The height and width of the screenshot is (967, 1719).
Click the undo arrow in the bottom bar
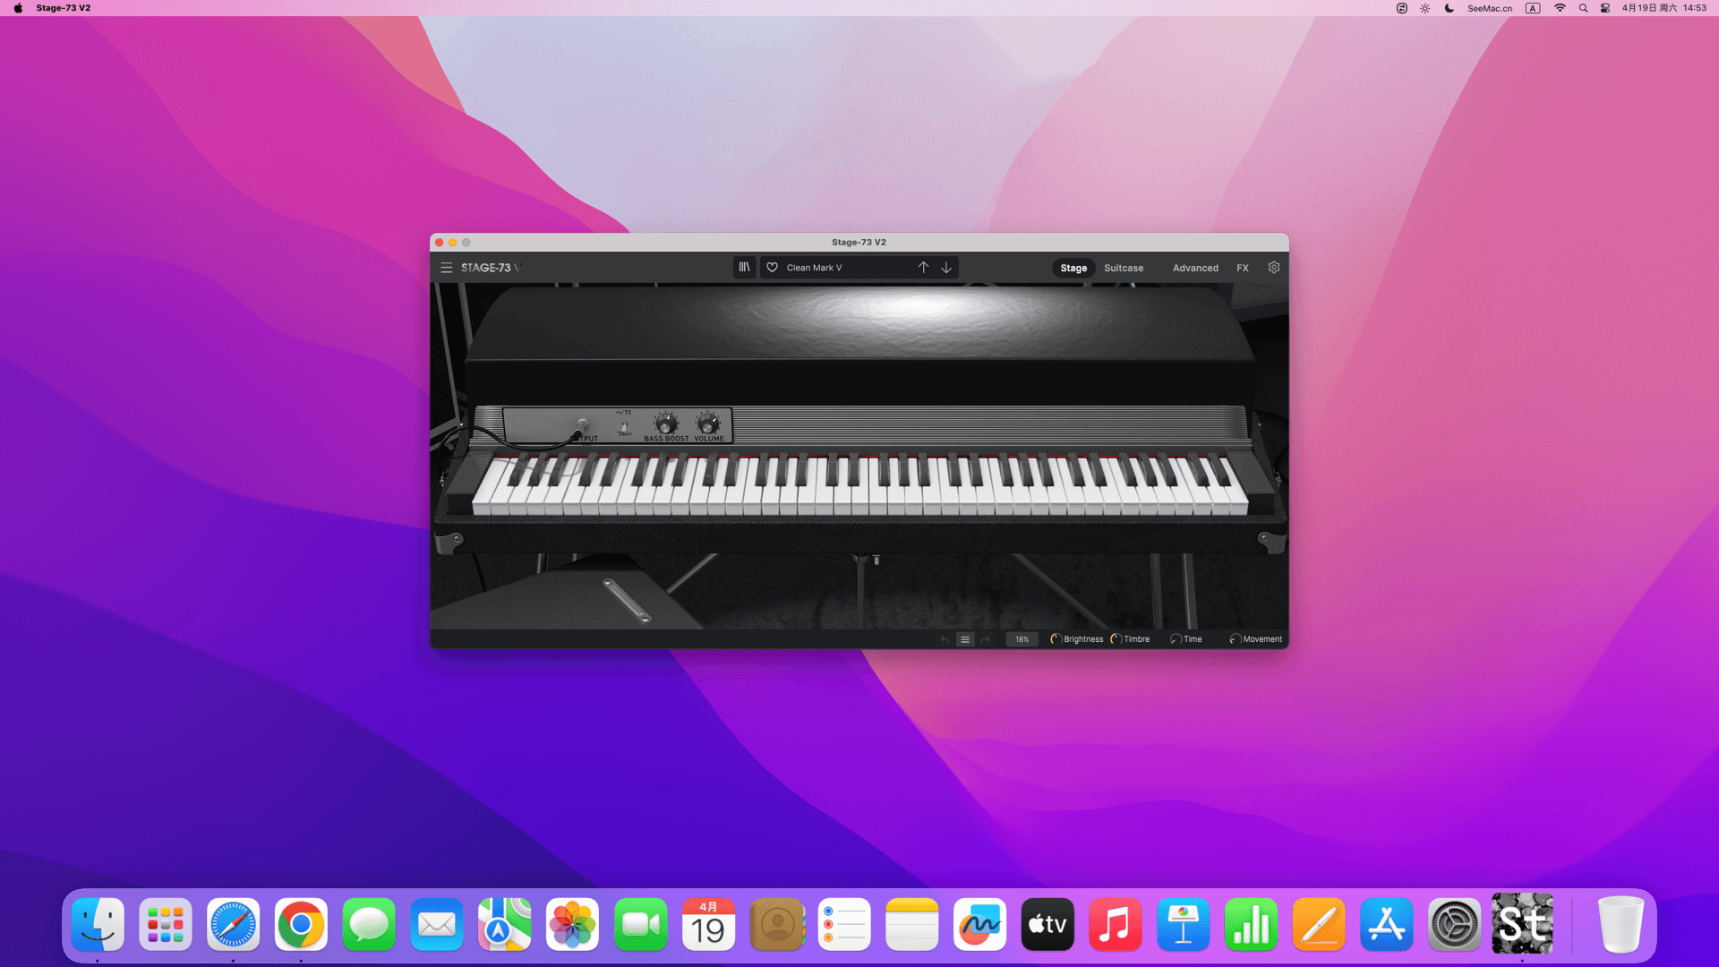[945, 639]
